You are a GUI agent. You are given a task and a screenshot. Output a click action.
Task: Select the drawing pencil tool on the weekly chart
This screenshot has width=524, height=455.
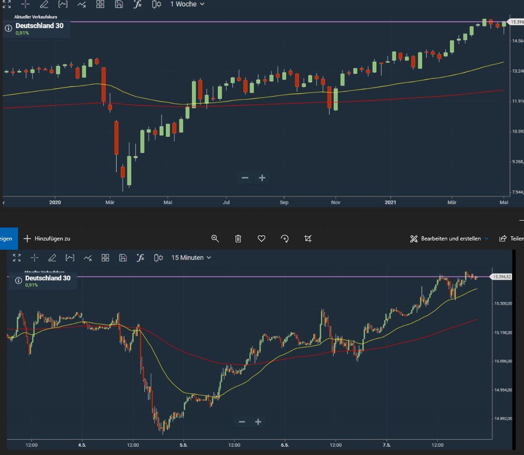click(44, 4)
